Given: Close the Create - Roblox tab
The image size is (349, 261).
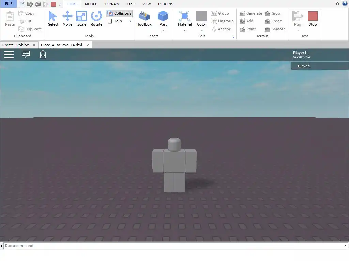Looking at the screenshot, I should tap(34, 45).
